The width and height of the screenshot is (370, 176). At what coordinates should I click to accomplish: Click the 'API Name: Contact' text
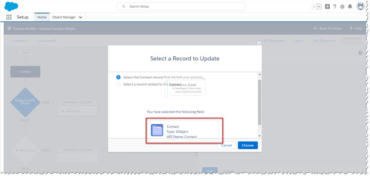(x=182, y=137)
